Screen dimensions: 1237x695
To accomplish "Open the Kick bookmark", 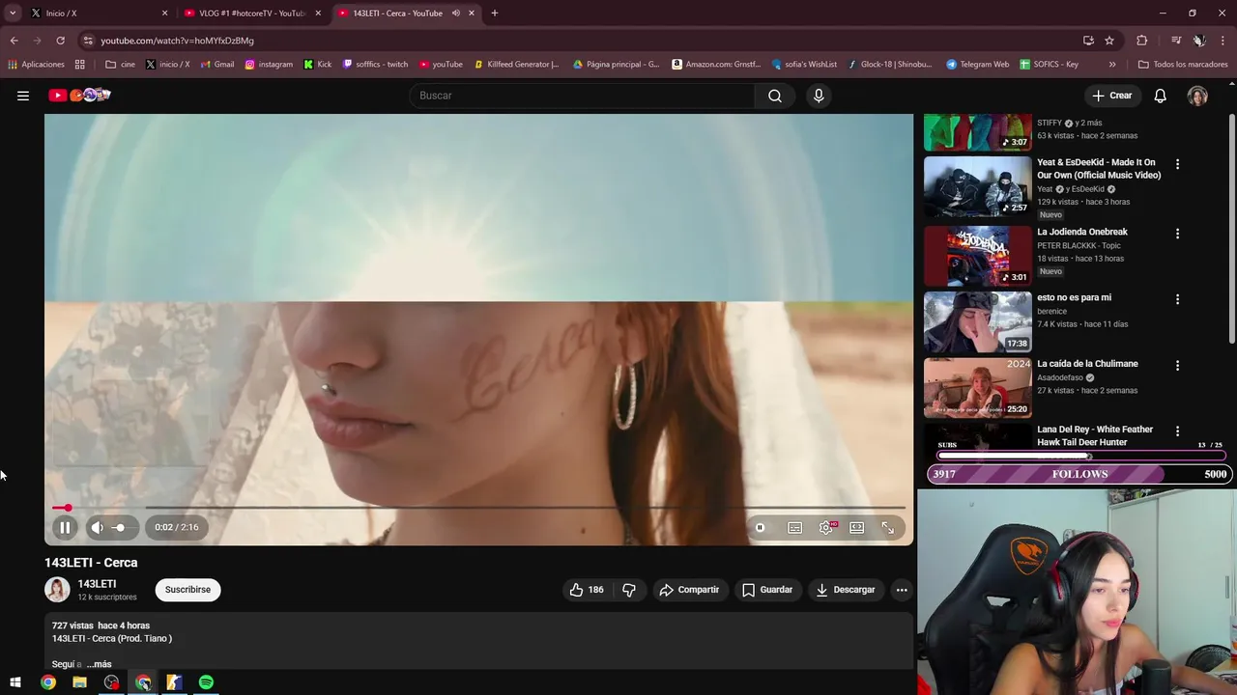I will [x=318, y=65].
